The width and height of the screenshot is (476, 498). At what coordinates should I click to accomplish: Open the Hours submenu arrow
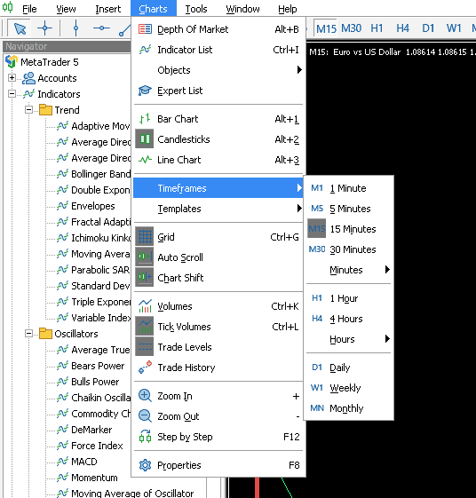[387, 339]
